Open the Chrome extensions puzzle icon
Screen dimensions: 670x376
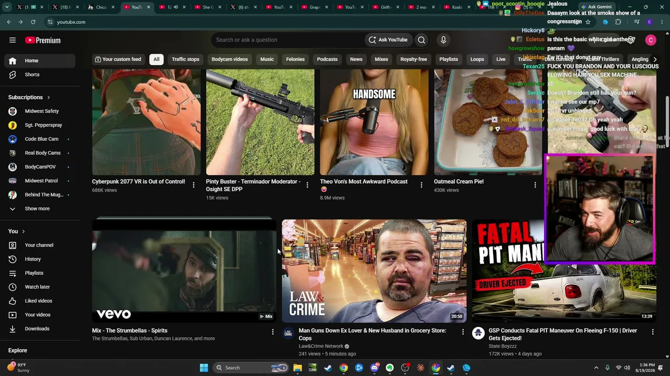point(618,22)
